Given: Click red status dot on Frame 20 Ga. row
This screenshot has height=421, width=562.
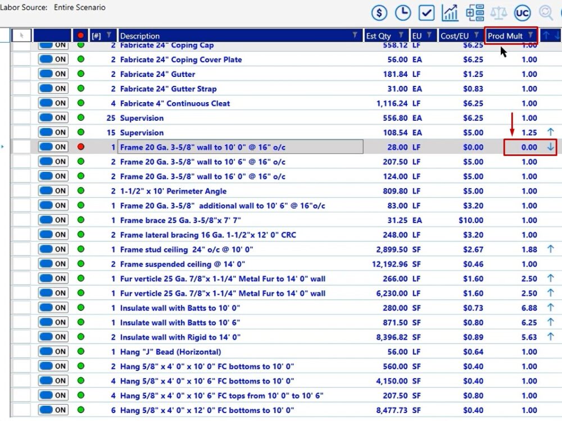Looking at the screenshot, I should coord(81,147).
